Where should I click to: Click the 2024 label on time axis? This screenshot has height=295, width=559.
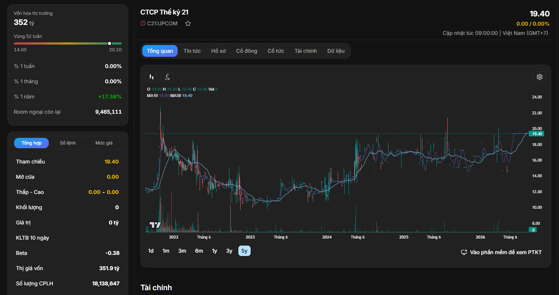(327, 237)
